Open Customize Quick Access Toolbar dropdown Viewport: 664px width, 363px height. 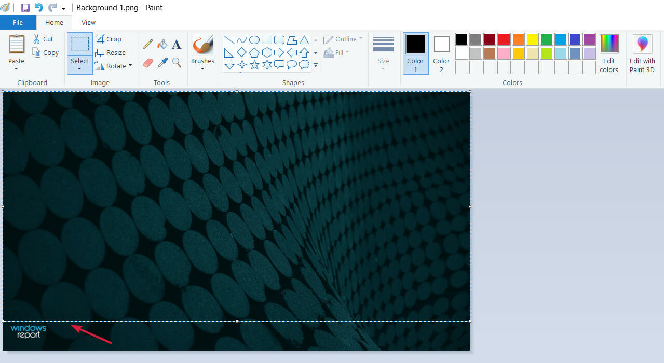tap(64, 8)
